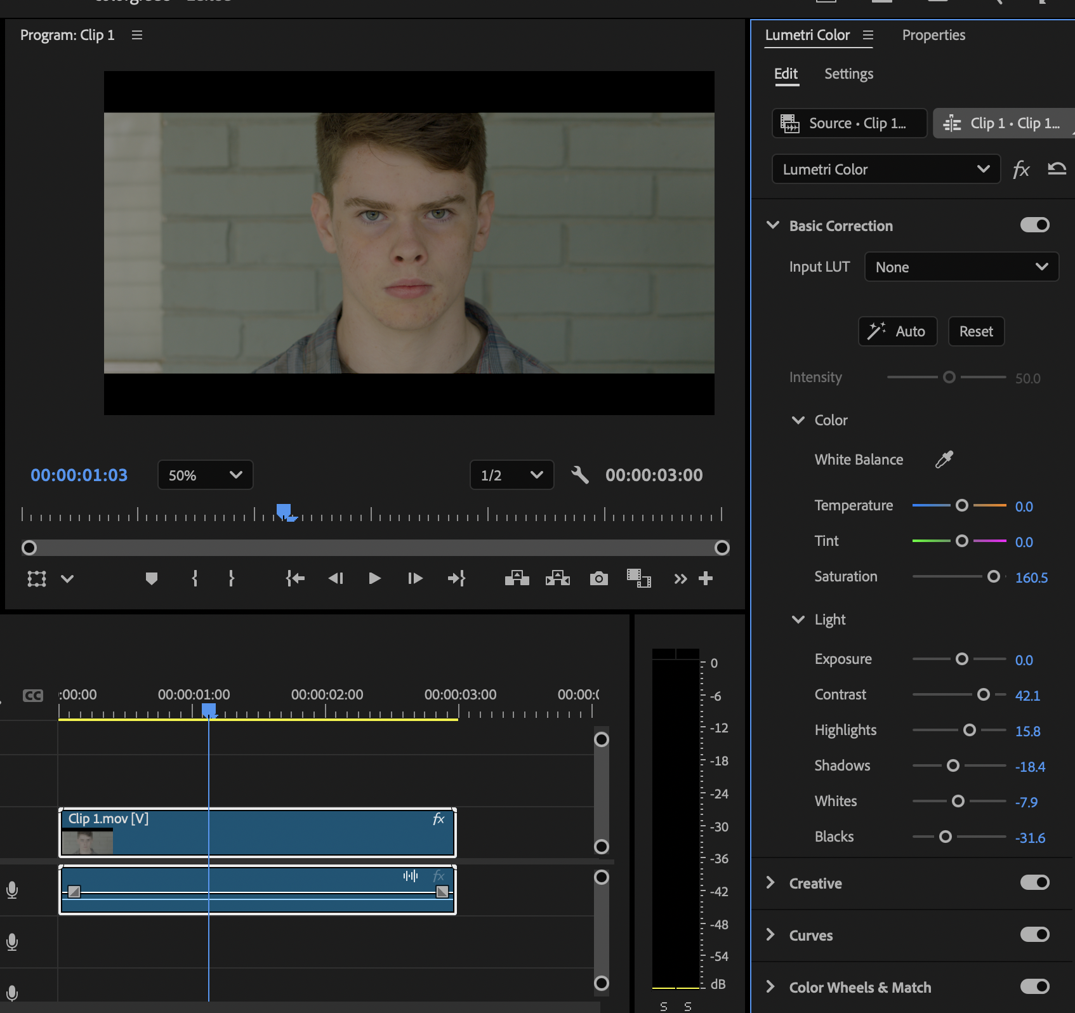Open the 50% zoom level dropdown
1075x1013 pixels.
pyautogui.click(x=206, y=475)
